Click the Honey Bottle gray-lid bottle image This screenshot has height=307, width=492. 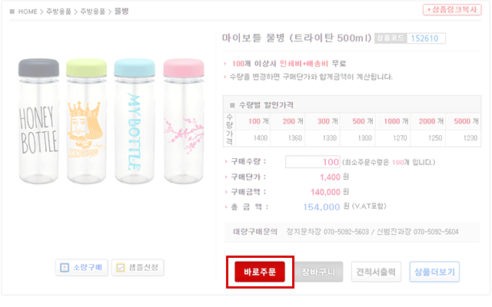38,121
